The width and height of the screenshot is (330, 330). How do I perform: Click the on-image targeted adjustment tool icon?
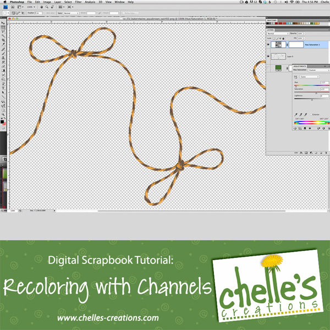click(295, 77)
